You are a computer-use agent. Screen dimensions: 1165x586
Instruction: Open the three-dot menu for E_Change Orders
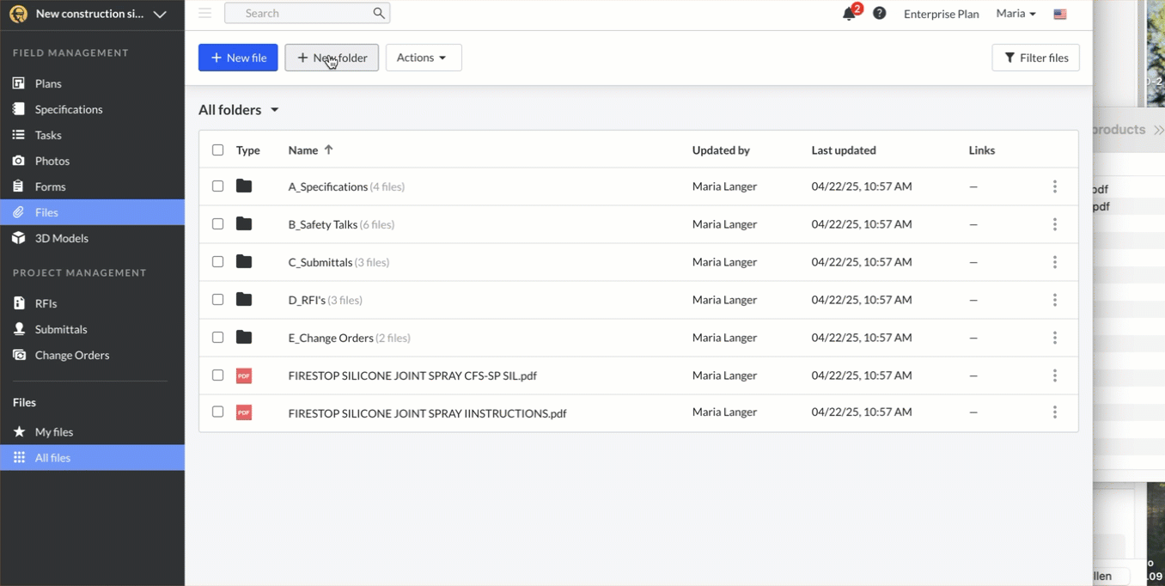tap(1054, 338)
